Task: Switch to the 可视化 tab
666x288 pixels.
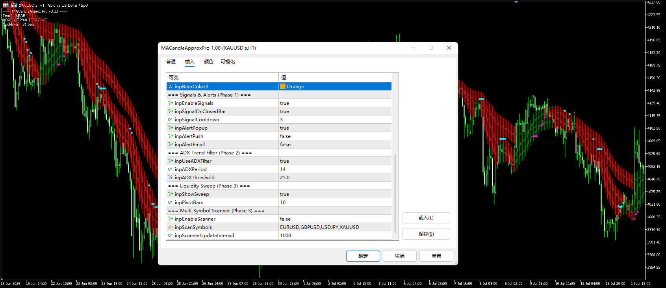Action: coord(228,62)
